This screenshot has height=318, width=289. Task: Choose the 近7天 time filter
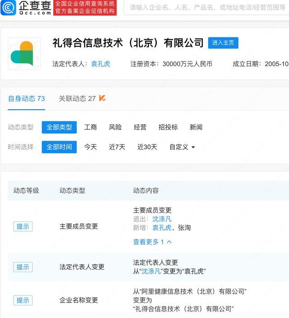pyautogui.click(x=117, y=147)
